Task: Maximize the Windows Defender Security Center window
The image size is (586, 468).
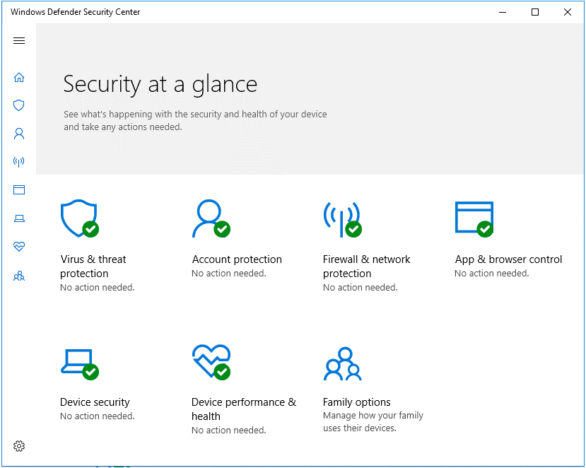Action: coord(534,12)
